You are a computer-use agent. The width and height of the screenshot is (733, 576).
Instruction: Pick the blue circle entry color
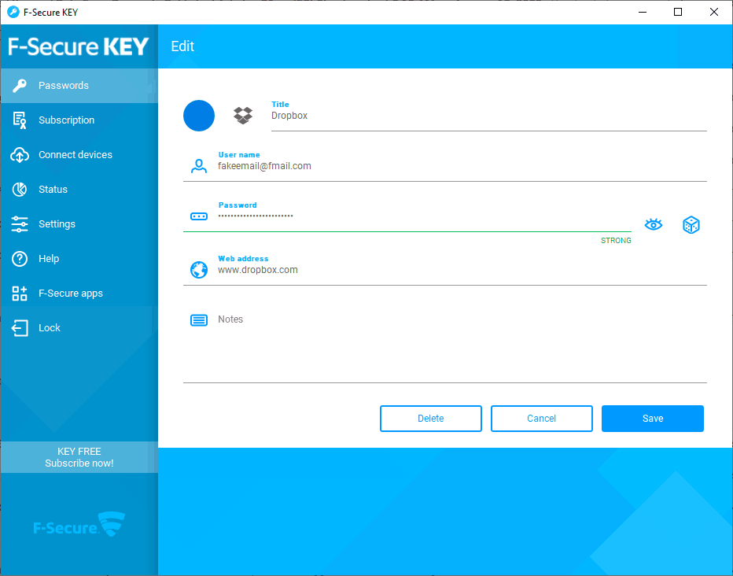pyautogui.click(x=199, y=116)
